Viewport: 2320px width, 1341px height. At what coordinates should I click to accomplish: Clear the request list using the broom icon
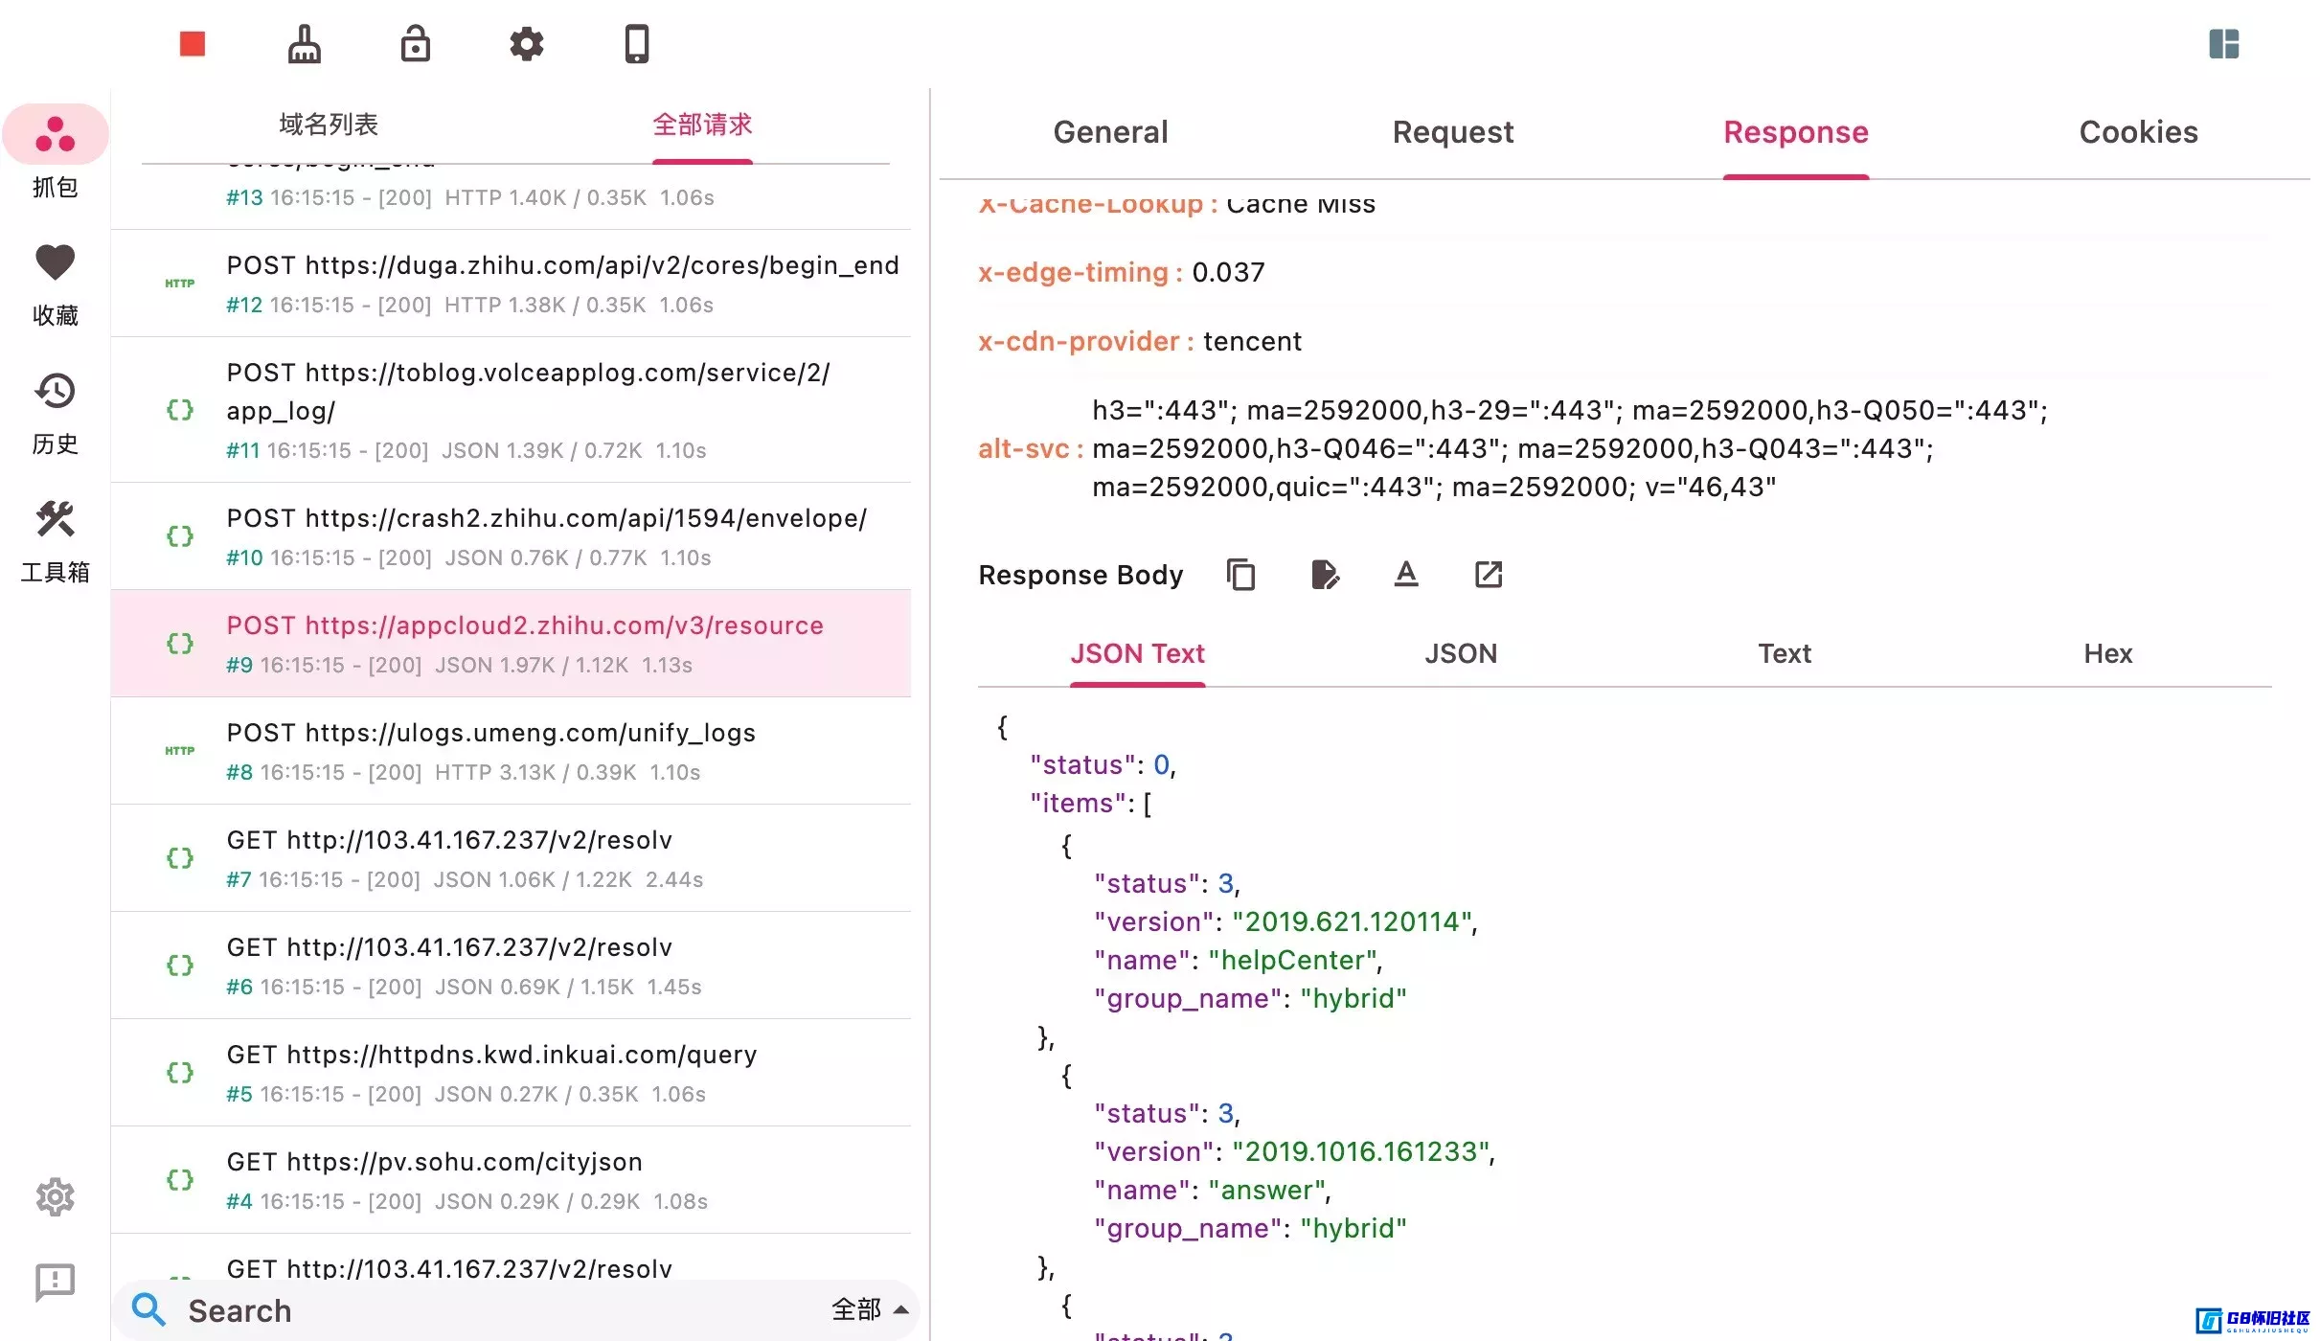coord(304,43)
